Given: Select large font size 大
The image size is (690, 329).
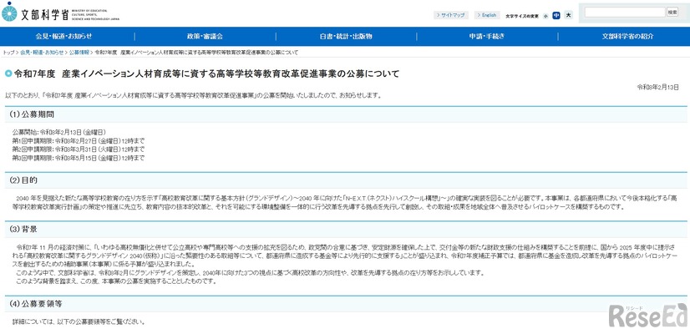Looking at the screenshot, I should (x=568, y=15).
